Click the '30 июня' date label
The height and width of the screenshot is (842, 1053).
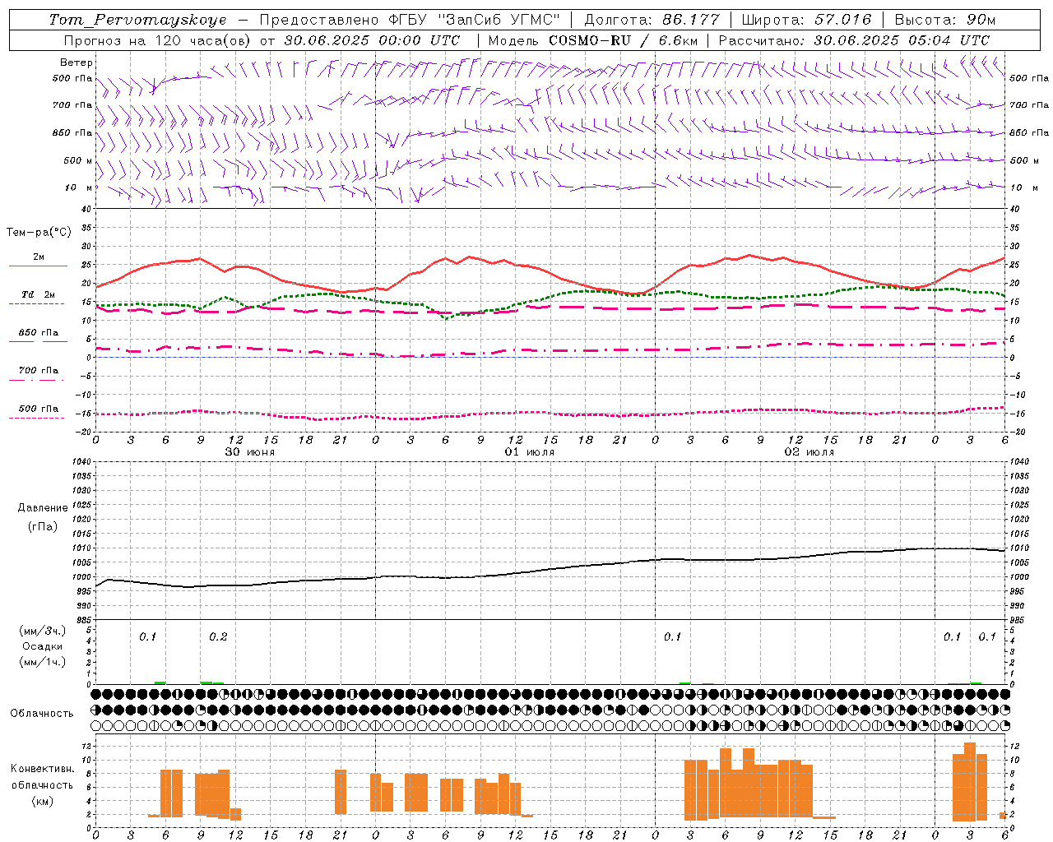click(x=250, y=452)
